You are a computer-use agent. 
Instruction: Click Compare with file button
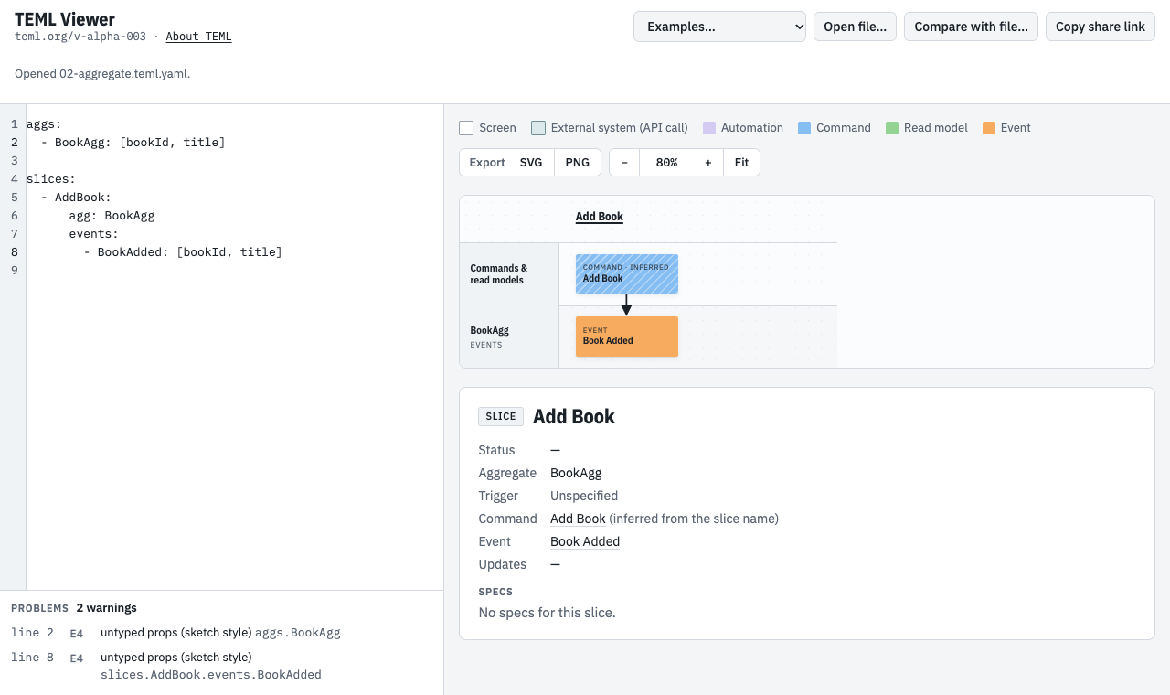click(971, 27)
